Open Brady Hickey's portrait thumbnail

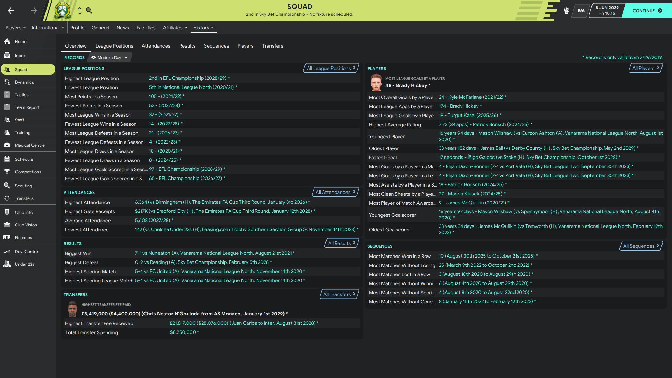click(376, 83)
